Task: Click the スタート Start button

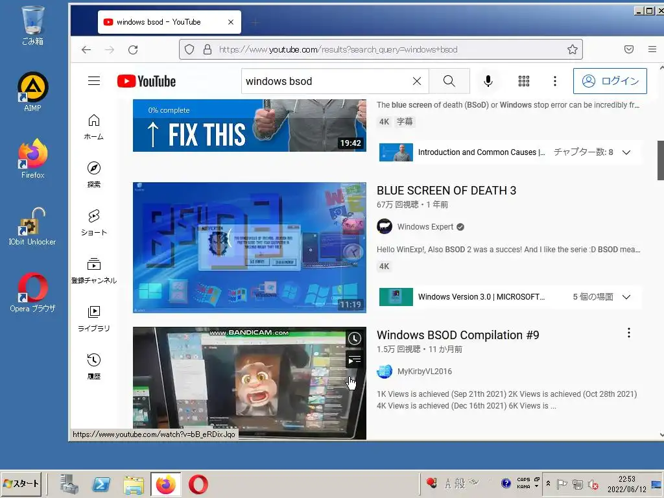Action: 21,484
